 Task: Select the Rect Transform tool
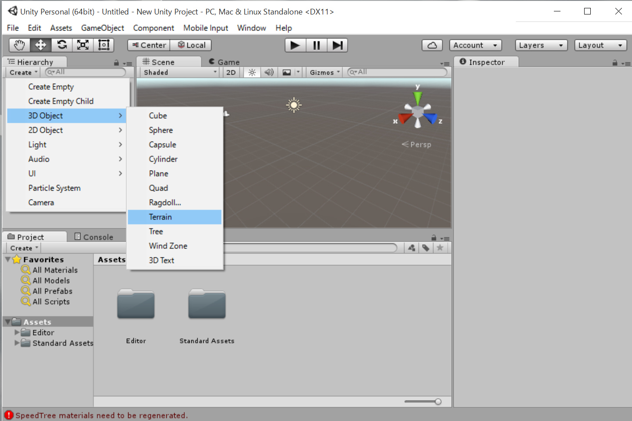[104, 45]
